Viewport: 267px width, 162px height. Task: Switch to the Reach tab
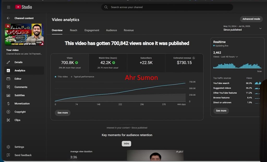(73, 30)
